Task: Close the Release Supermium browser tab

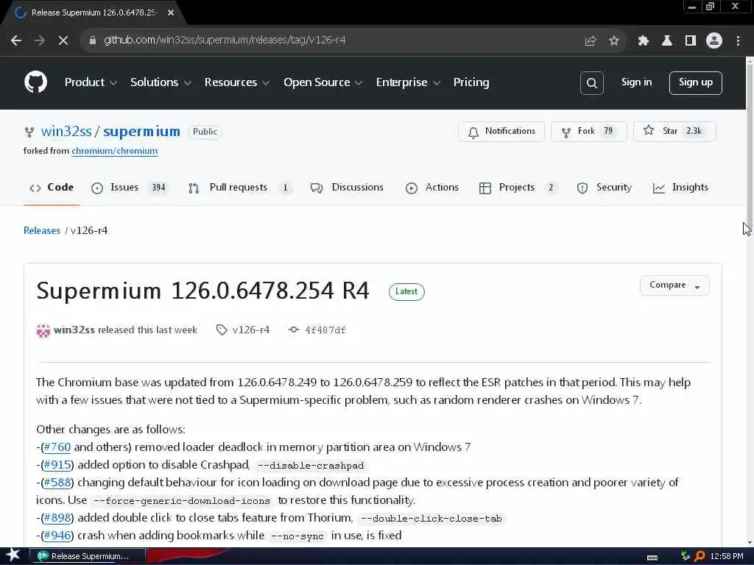Action: point(171,13)
